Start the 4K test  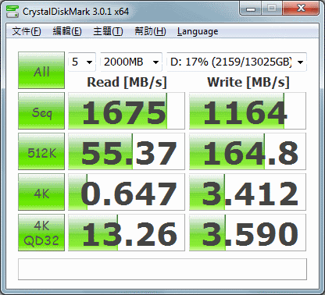click(x=41, y=192)
